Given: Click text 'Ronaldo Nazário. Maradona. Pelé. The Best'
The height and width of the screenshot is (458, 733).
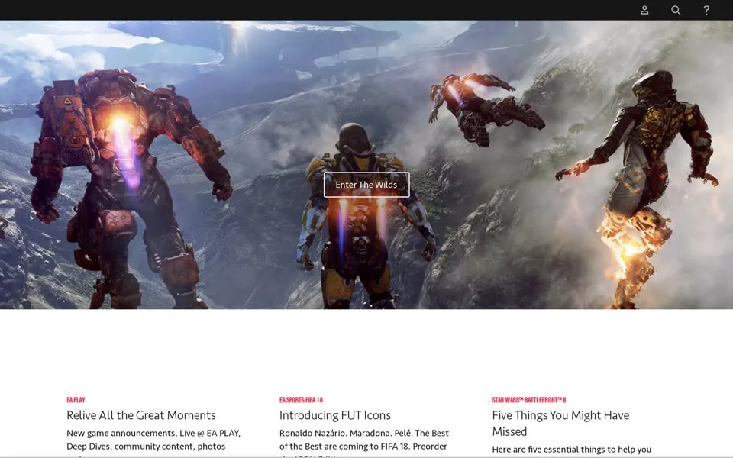Looking at the screenshot, I should (363, 434).
